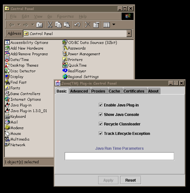Open the Mail icon
This screenshot has height=193, width=190.
point(7,122)
